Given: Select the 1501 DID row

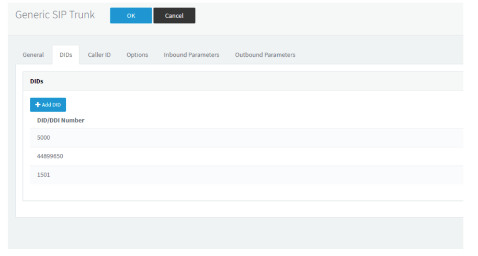Looking at the screenshot, I should pyautogui.click(x=247, y=175).
